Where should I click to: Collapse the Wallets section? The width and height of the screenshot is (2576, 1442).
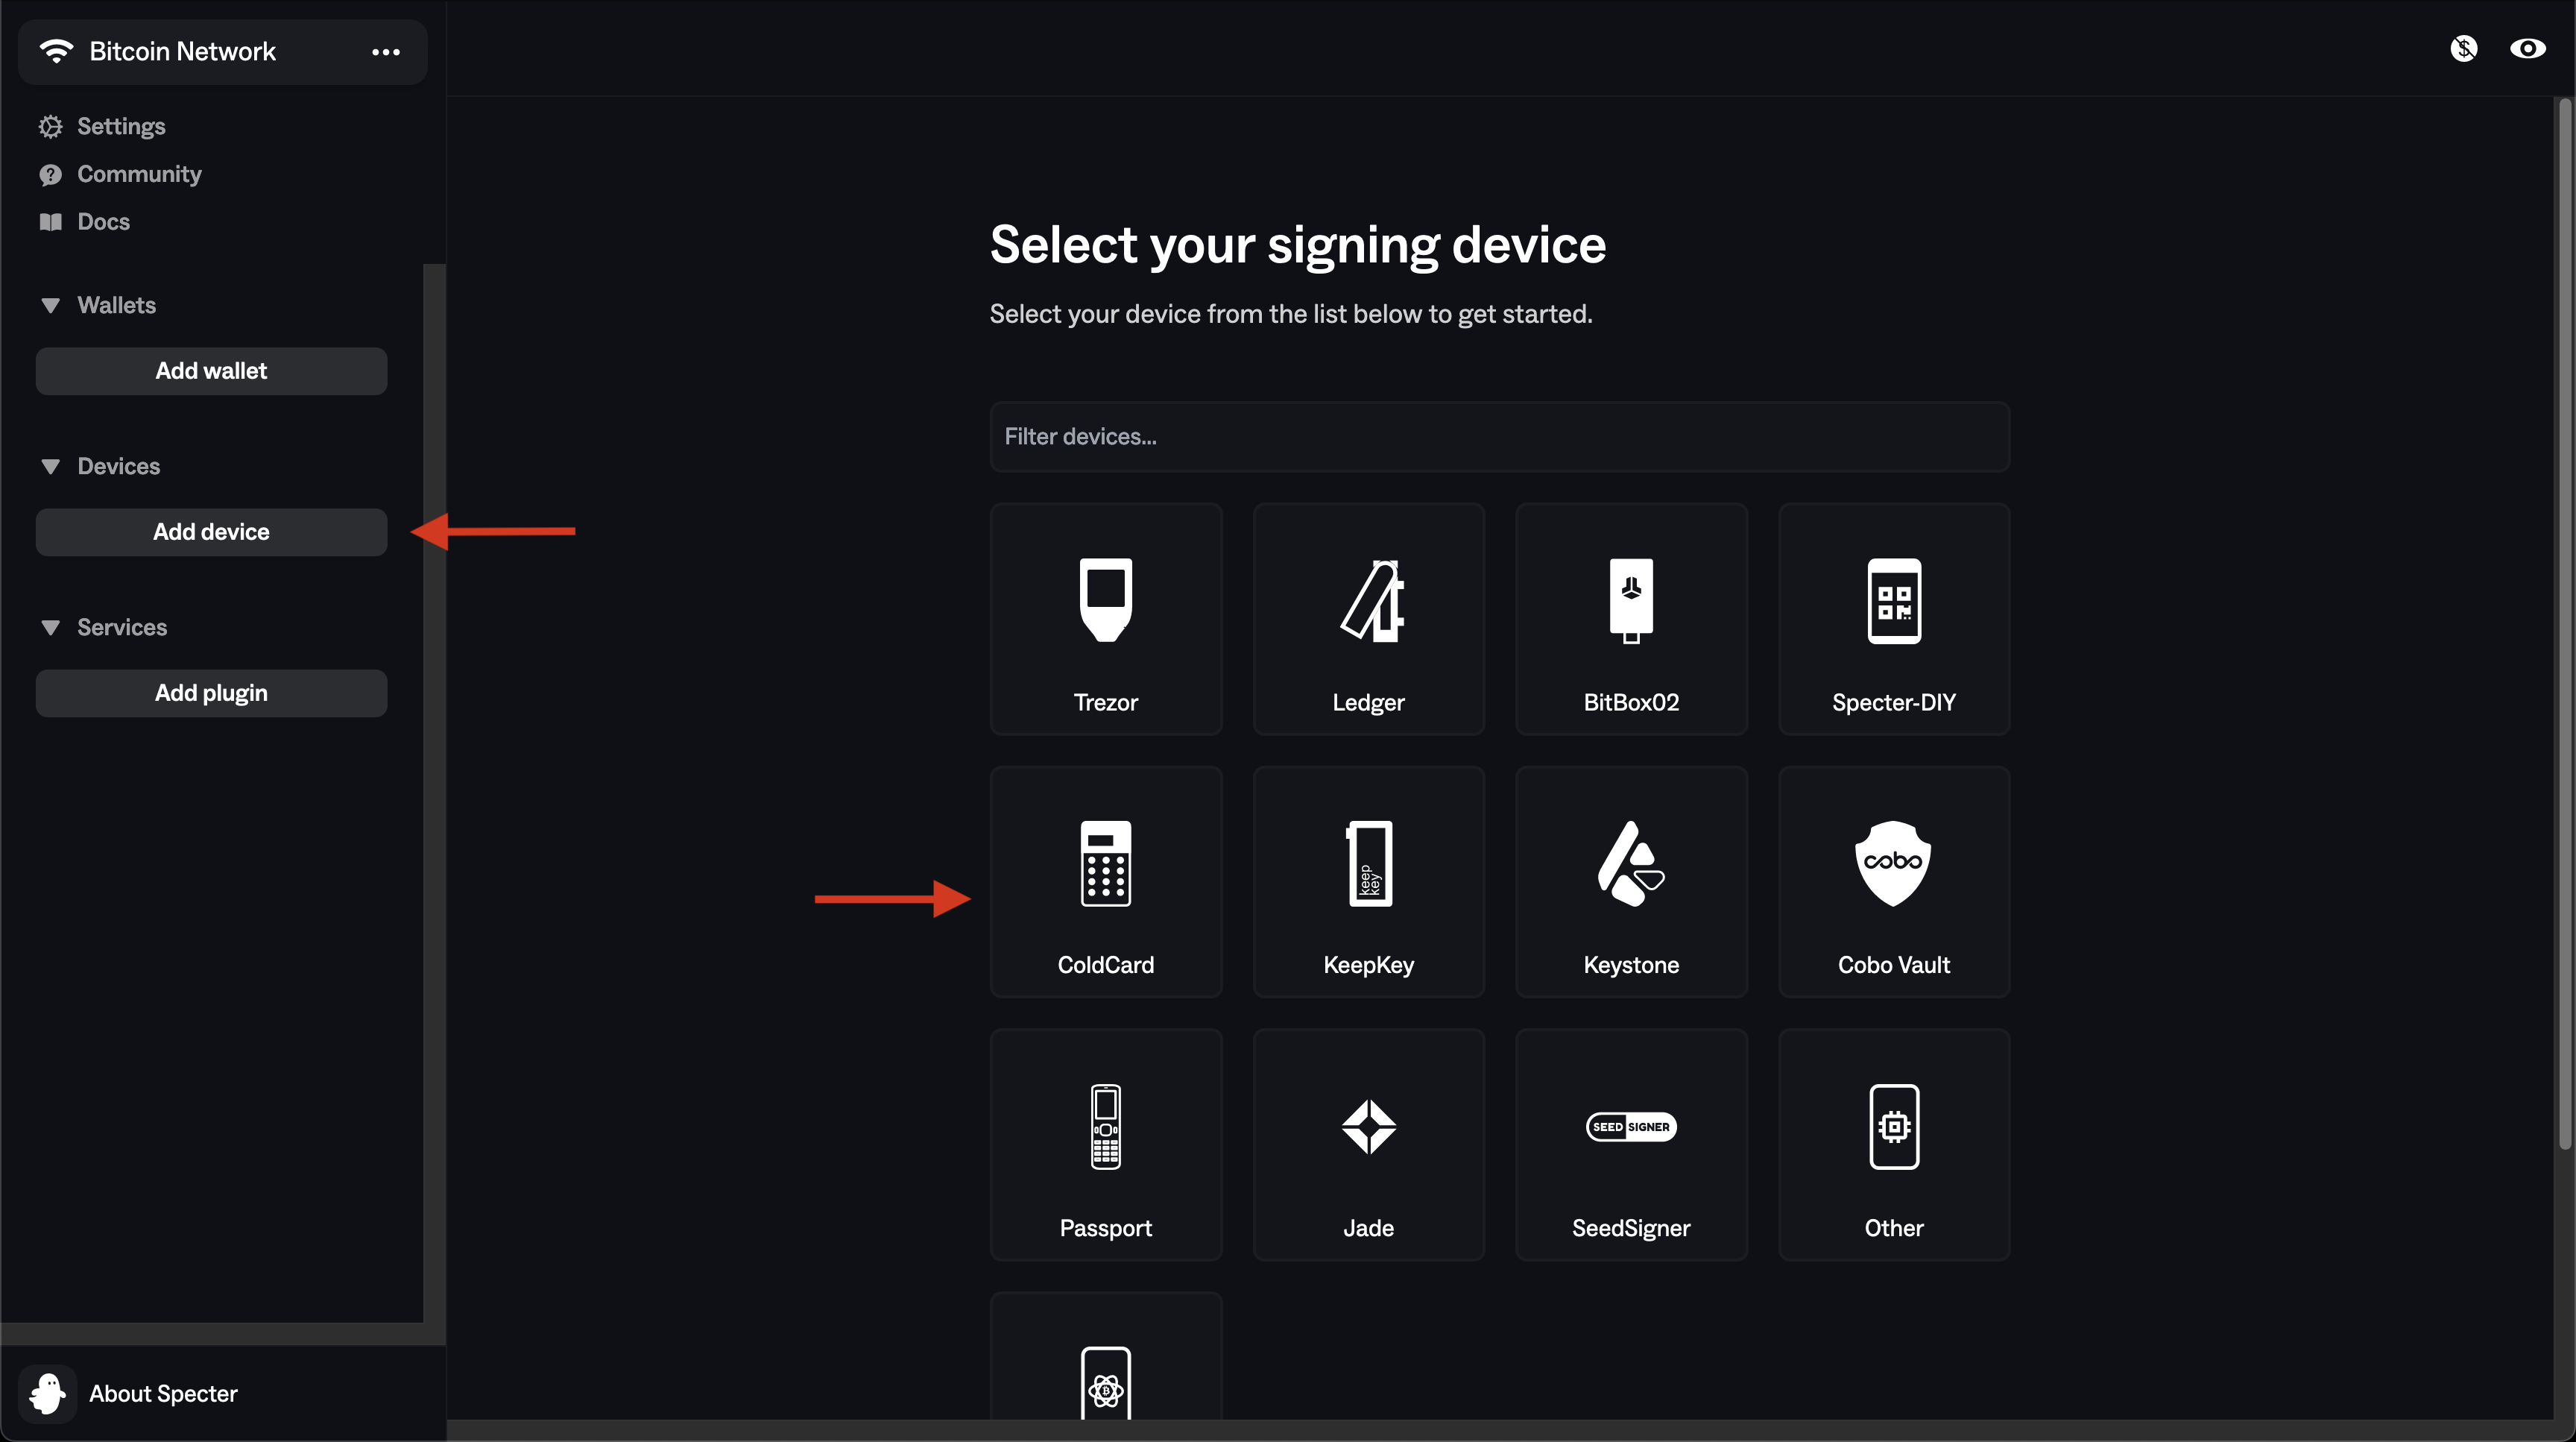tap(50, 306)
